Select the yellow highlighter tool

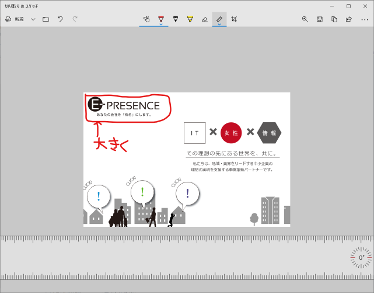190,19
